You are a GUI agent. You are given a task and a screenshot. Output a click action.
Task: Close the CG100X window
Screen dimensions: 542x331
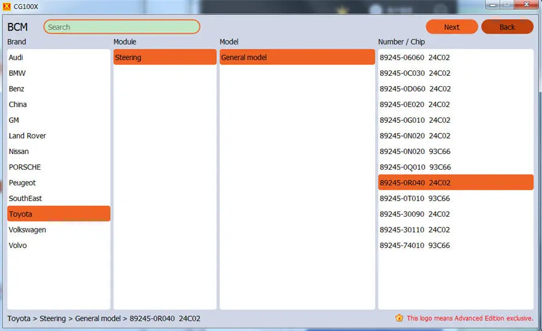click(526, 4)
